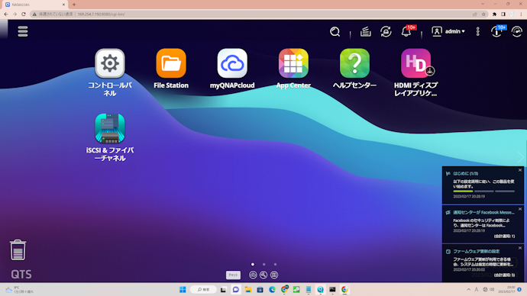Open the myQNAPcloud app icon
Image resolution: width=527 pixels, height=296 pixels.
[232, 63]
